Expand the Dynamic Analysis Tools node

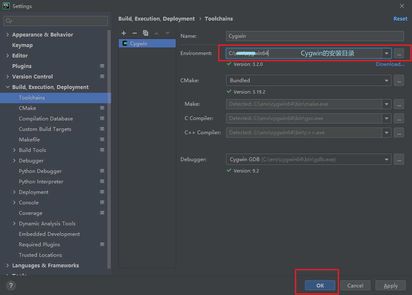14,224
